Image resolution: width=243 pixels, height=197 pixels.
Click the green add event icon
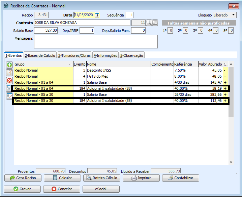(x=9, y=65)
